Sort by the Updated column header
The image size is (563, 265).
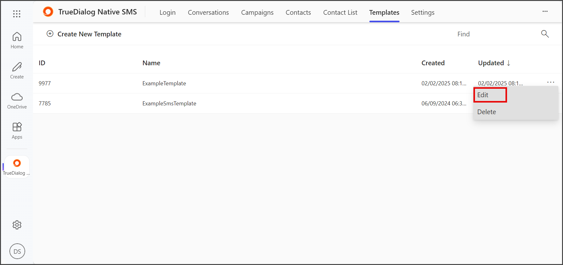[491, 63]
